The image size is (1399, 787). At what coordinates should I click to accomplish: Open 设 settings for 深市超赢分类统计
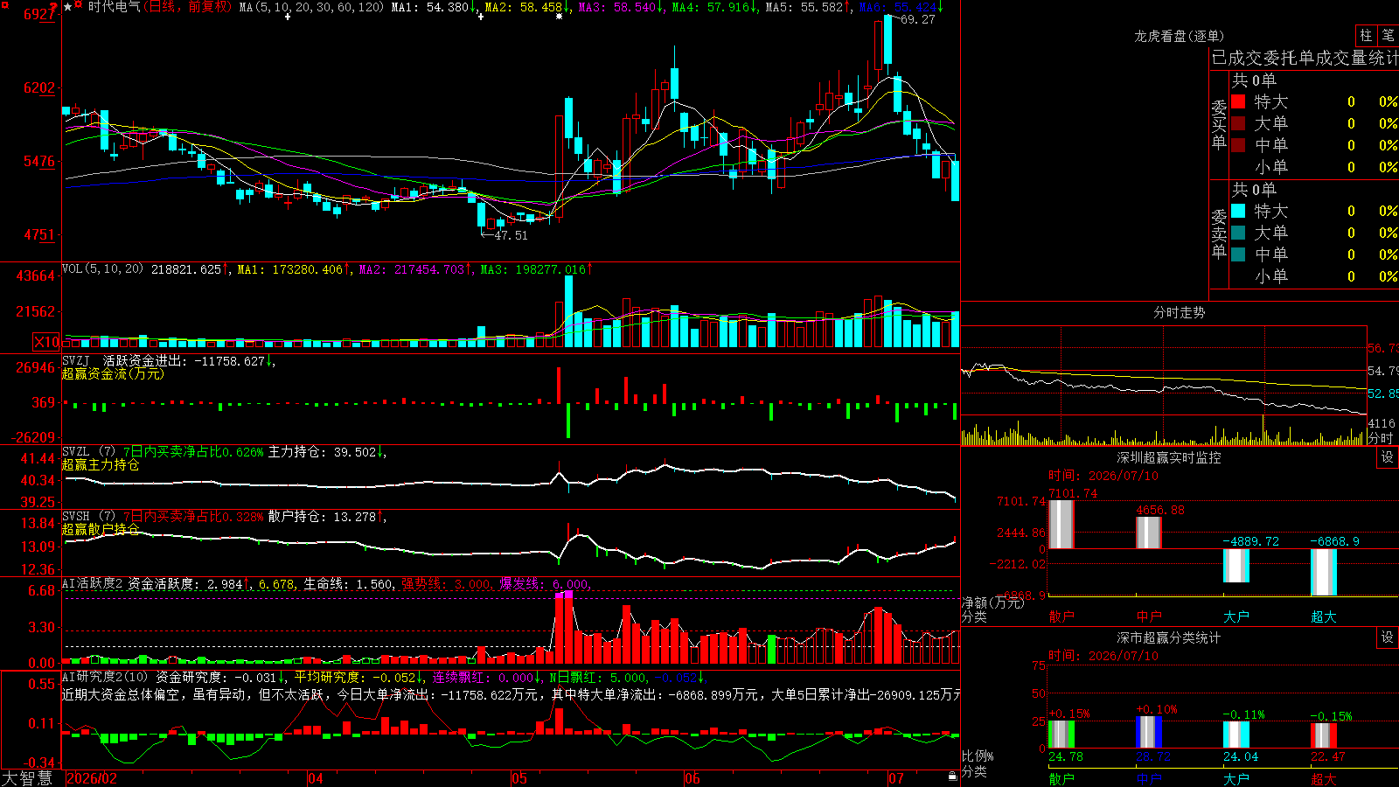pos(1388,637)
